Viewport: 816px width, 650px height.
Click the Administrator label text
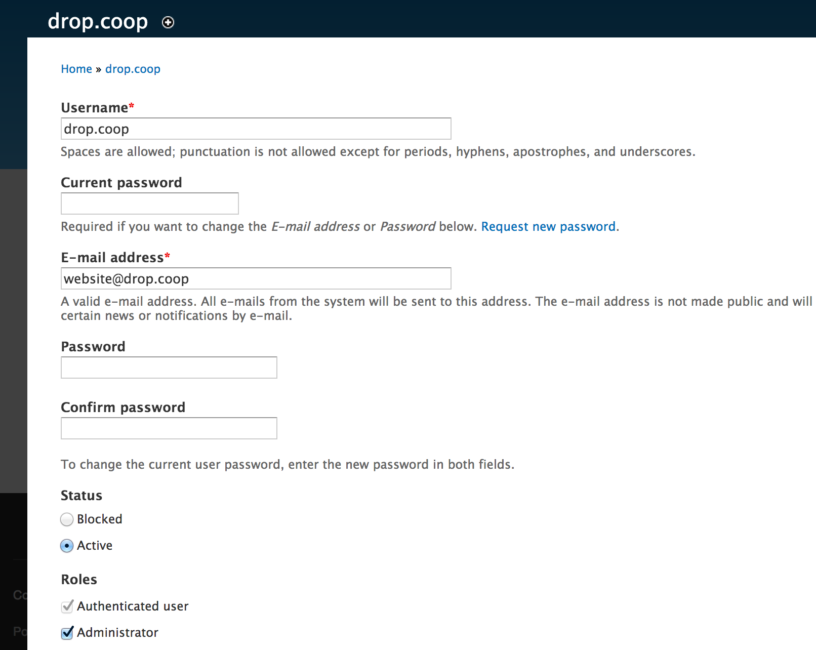(117, 632)
